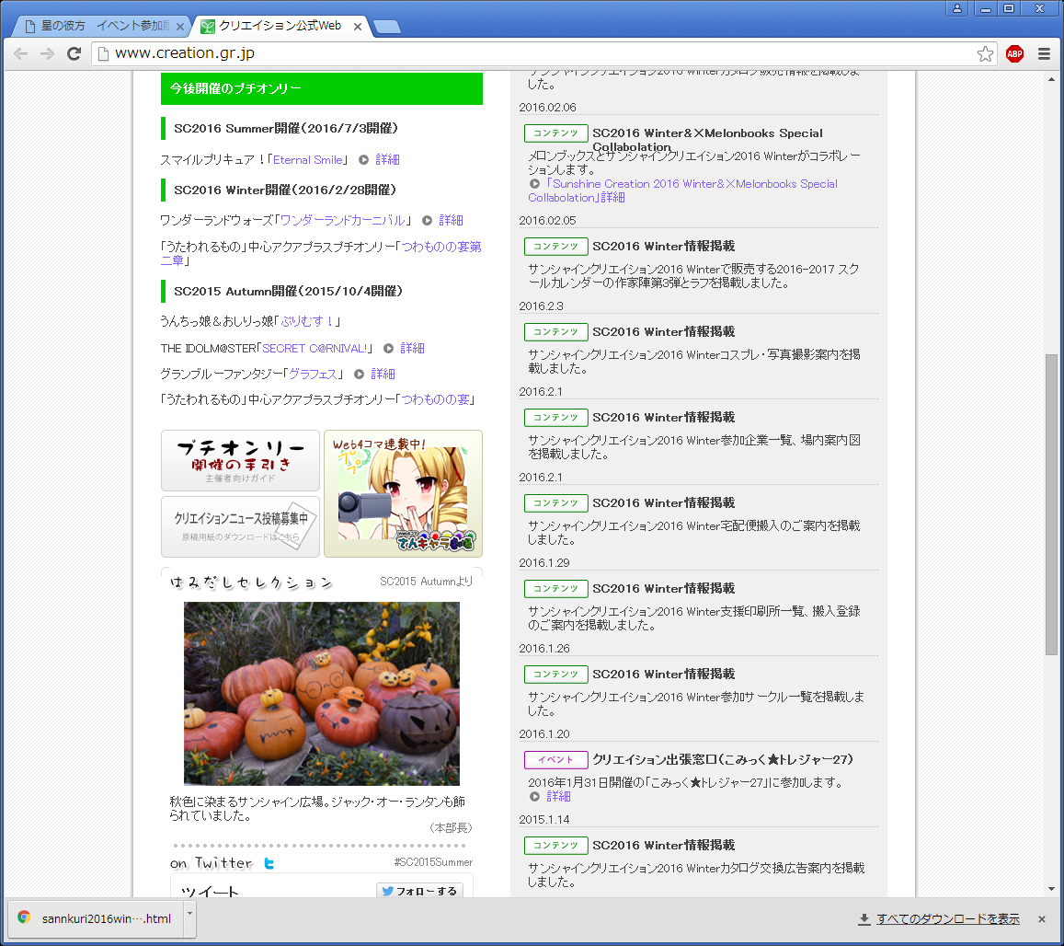
Task: Open the Web4コマ連載中 banner image
Action: 403,494
